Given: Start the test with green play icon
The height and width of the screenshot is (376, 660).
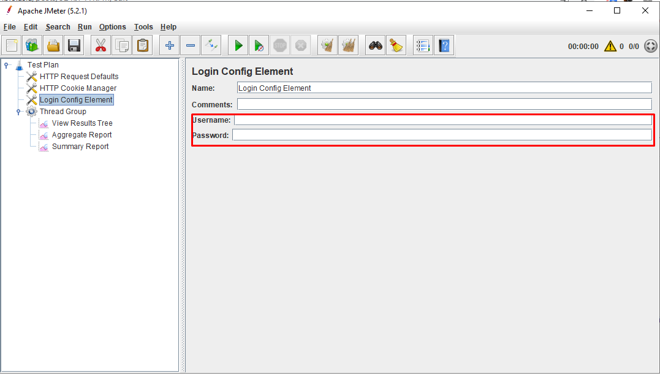Looking at the screenshot, I should pos(238,45).
